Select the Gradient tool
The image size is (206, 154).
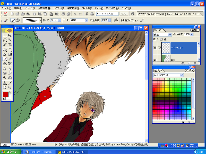[x=10, y=54]
